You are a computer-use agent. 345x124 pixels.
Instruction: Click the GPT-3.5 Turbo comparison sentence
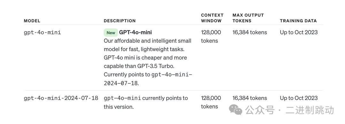point(145,62)
